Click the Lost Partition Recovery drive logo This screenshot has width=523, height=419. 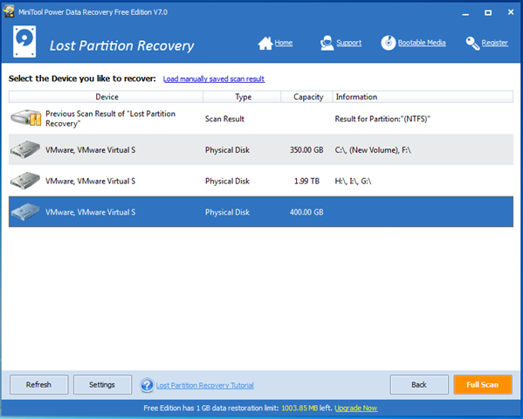[24, 42]
